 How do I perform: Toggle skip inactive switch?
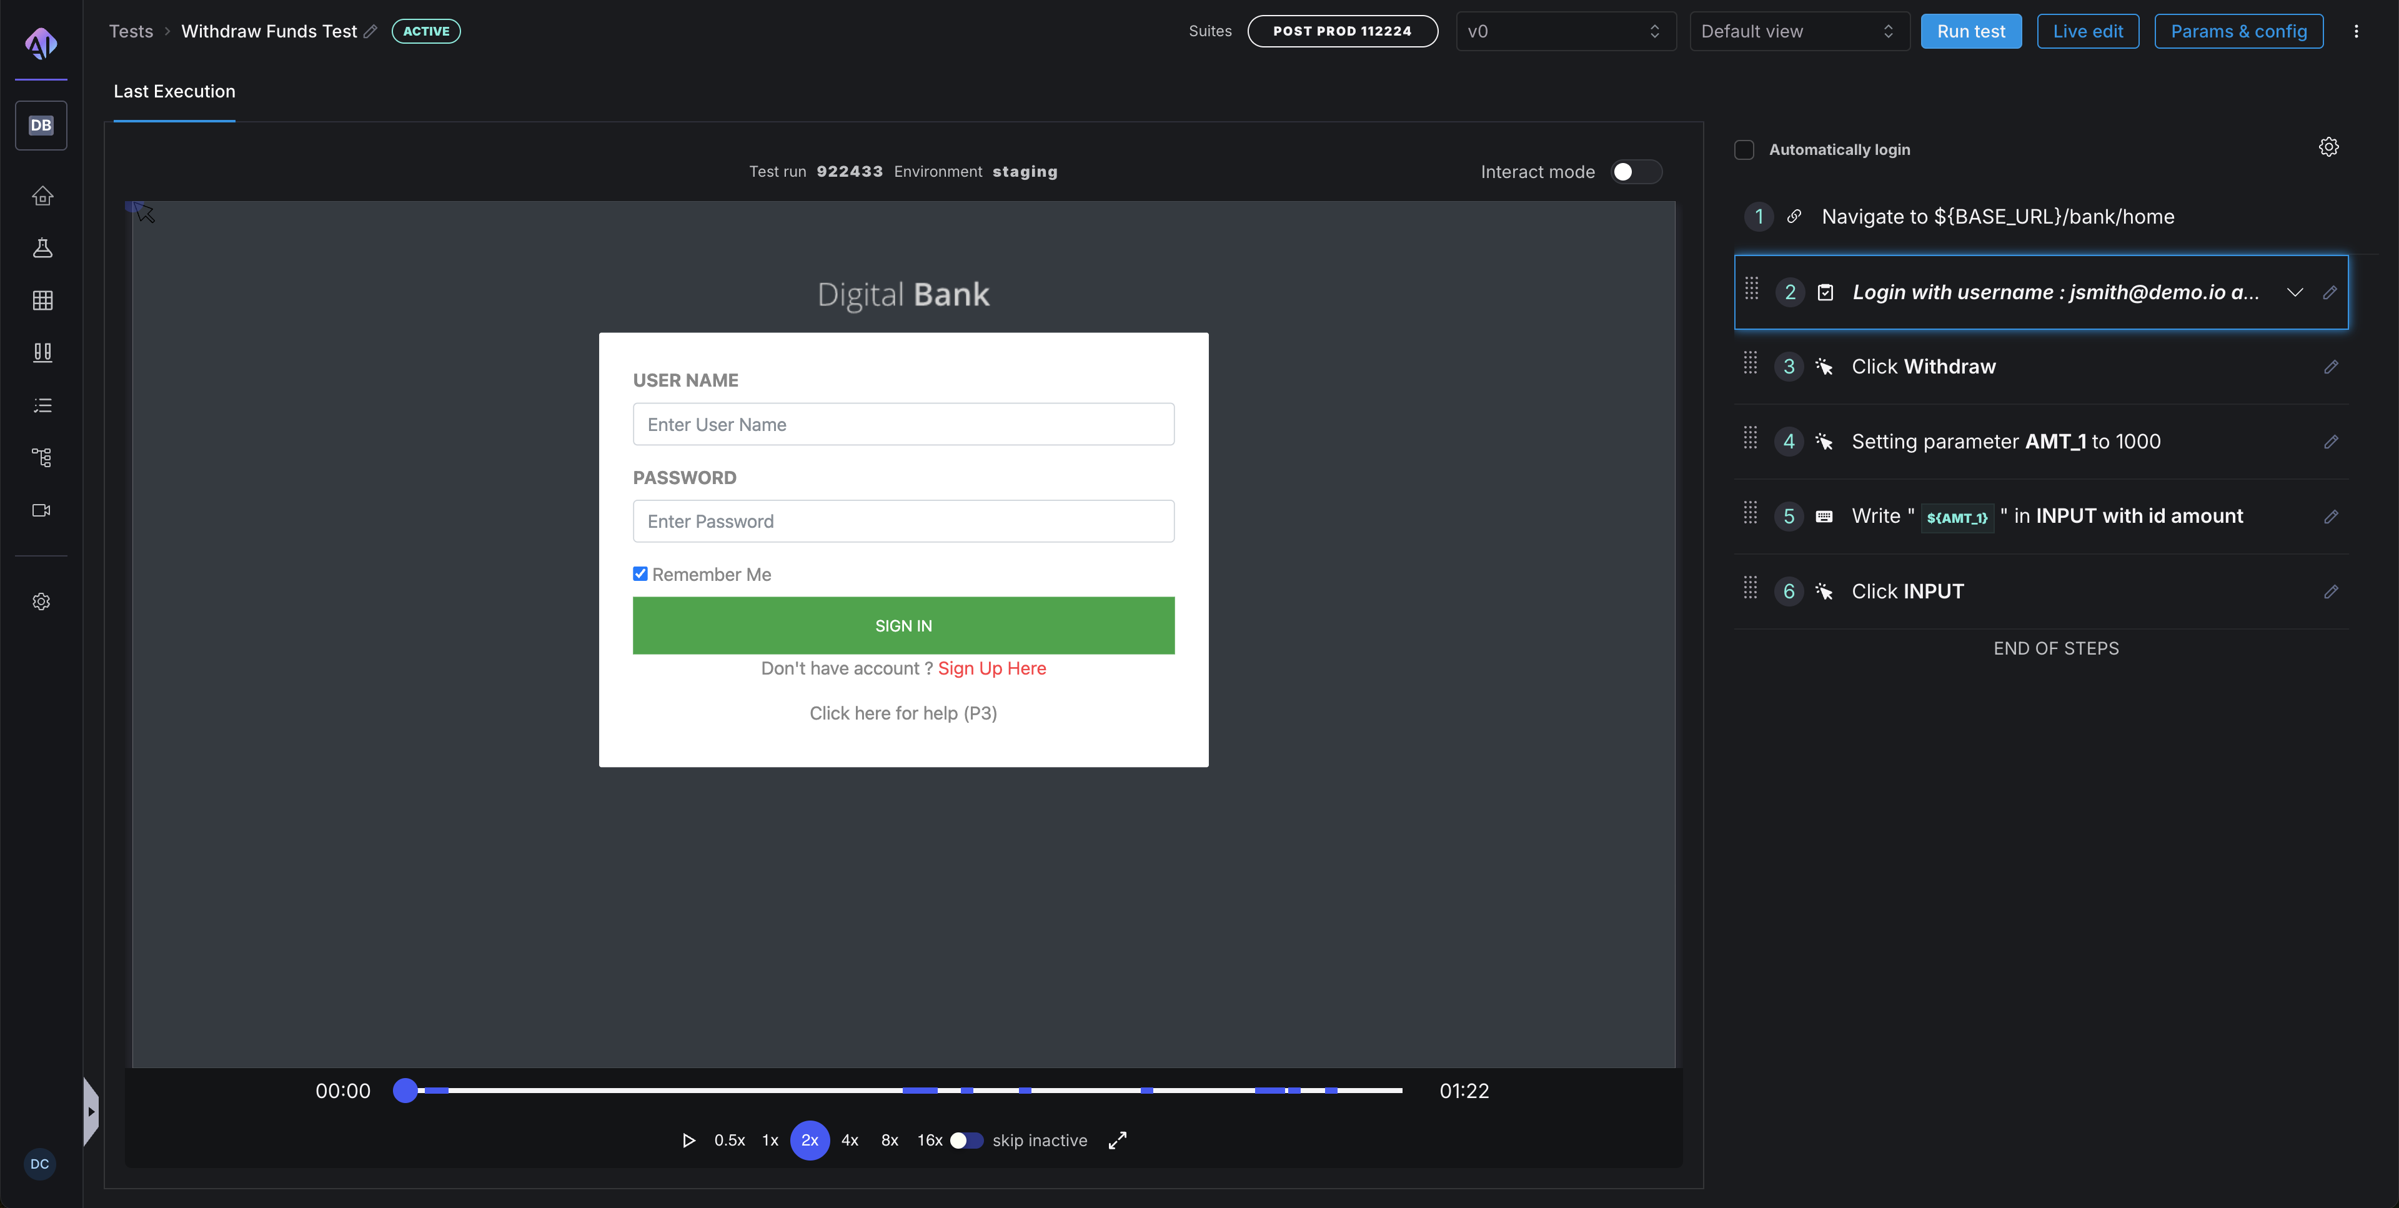click(x=966, y=1140)
